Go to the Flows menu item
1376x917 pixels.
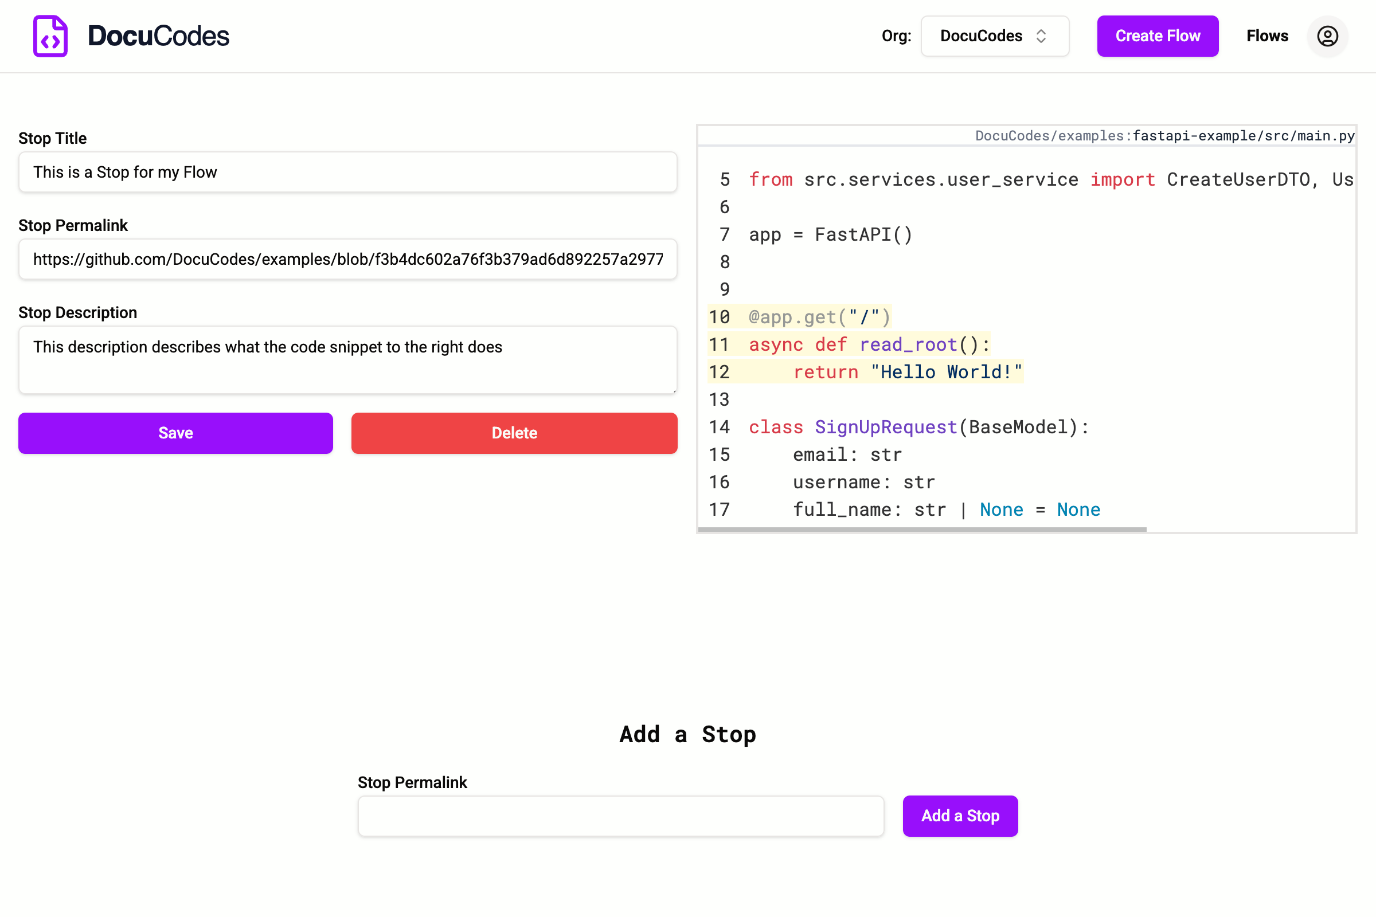pyautogui.click(x=1266, y=36)
